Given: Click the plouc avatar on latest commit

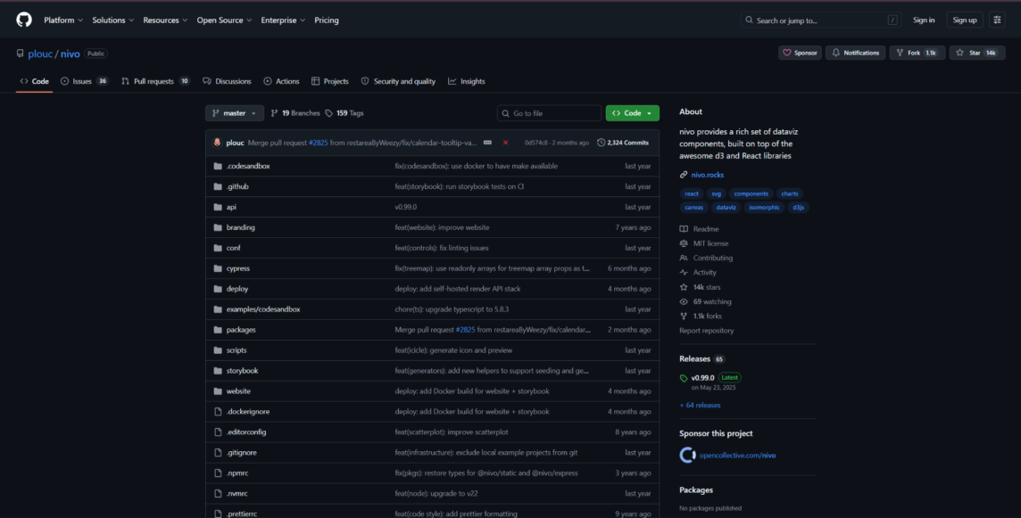Looking at the screenshot, I should (x=218, y=143).
